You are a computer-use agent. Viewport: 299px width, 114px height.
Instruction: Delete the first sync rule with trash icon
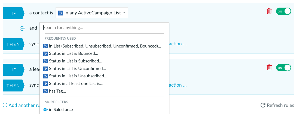tap(269, 11)
